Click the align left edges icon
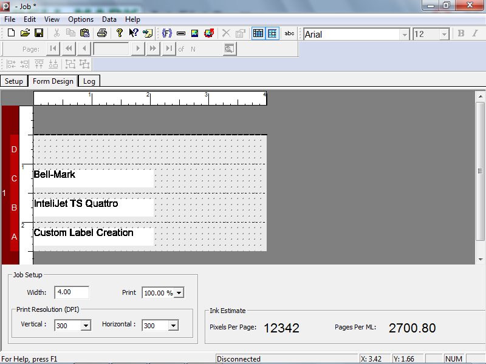The width and height of the screenshot is (486, 364). (x=11, y=64)
